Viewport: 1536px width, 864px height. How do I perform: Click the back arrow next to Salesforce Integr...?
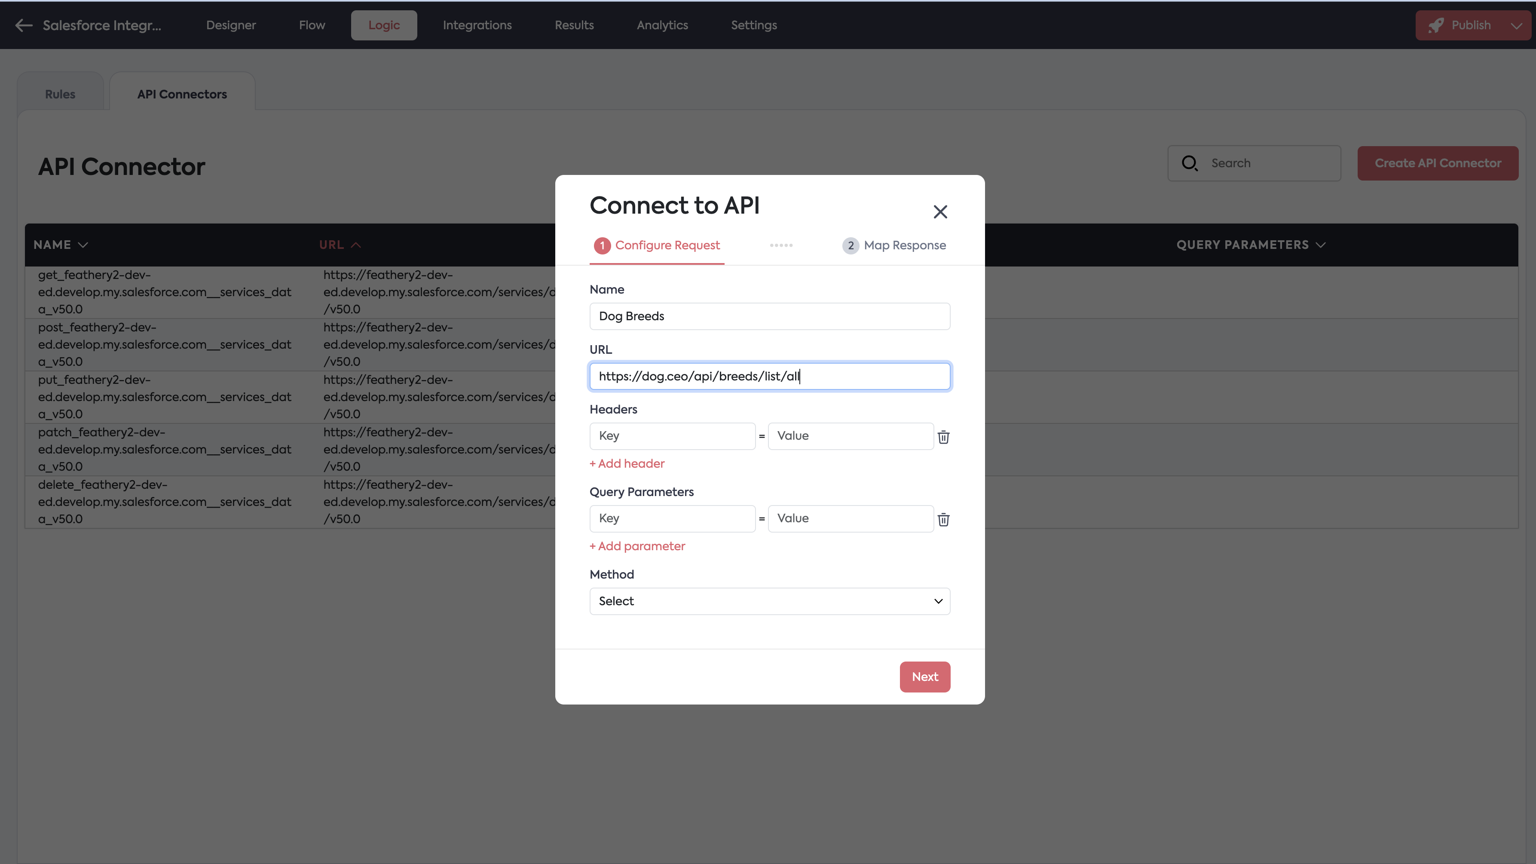point(24,25)
